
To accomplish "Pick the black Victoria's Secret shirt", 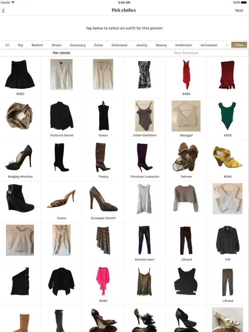I will click(x=62, y=116).
